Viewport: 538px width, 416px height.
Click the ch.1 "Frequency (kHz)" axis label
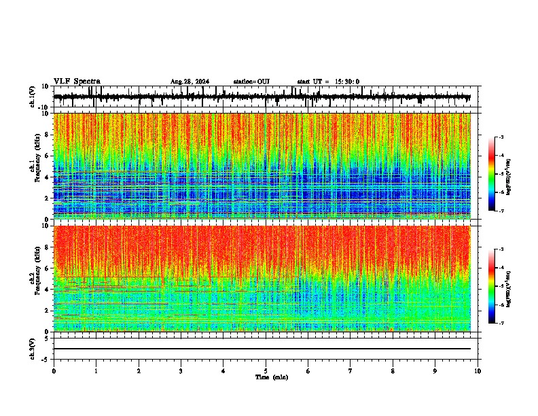pyautogui.click(x=37, y=158)
